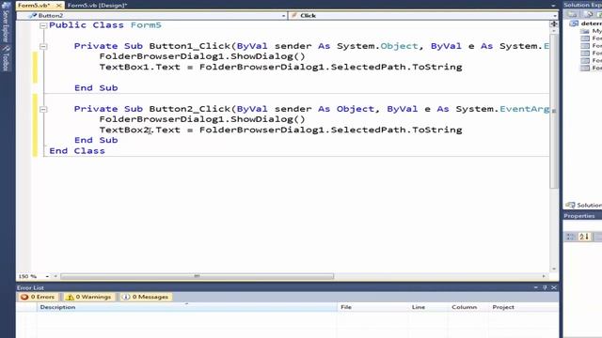602x338 pixels.
Task: Collapse the Button1_Click sub
Action: pos(43,46)
